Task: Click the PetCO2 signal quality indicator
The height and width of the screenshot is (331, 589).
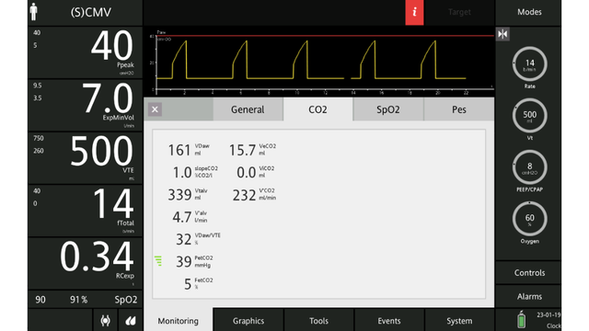Action: pos(158,261)
